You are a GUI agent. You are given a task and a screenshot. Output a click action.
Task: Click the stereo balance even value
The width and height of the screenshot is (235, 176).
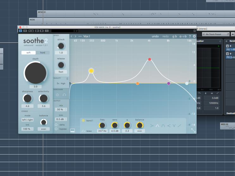[44, 129]
